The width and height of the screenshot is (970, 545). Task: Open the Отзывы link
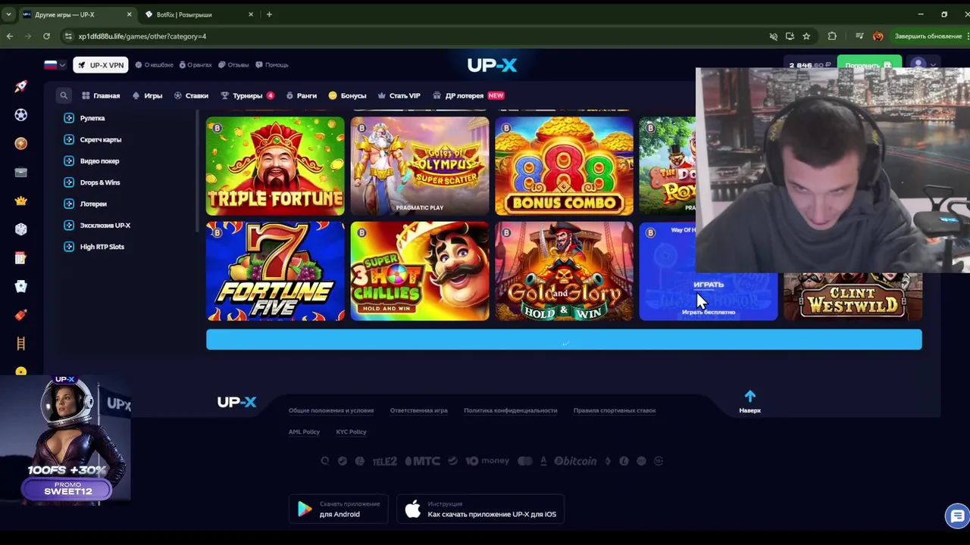click(x=233, y=65)
